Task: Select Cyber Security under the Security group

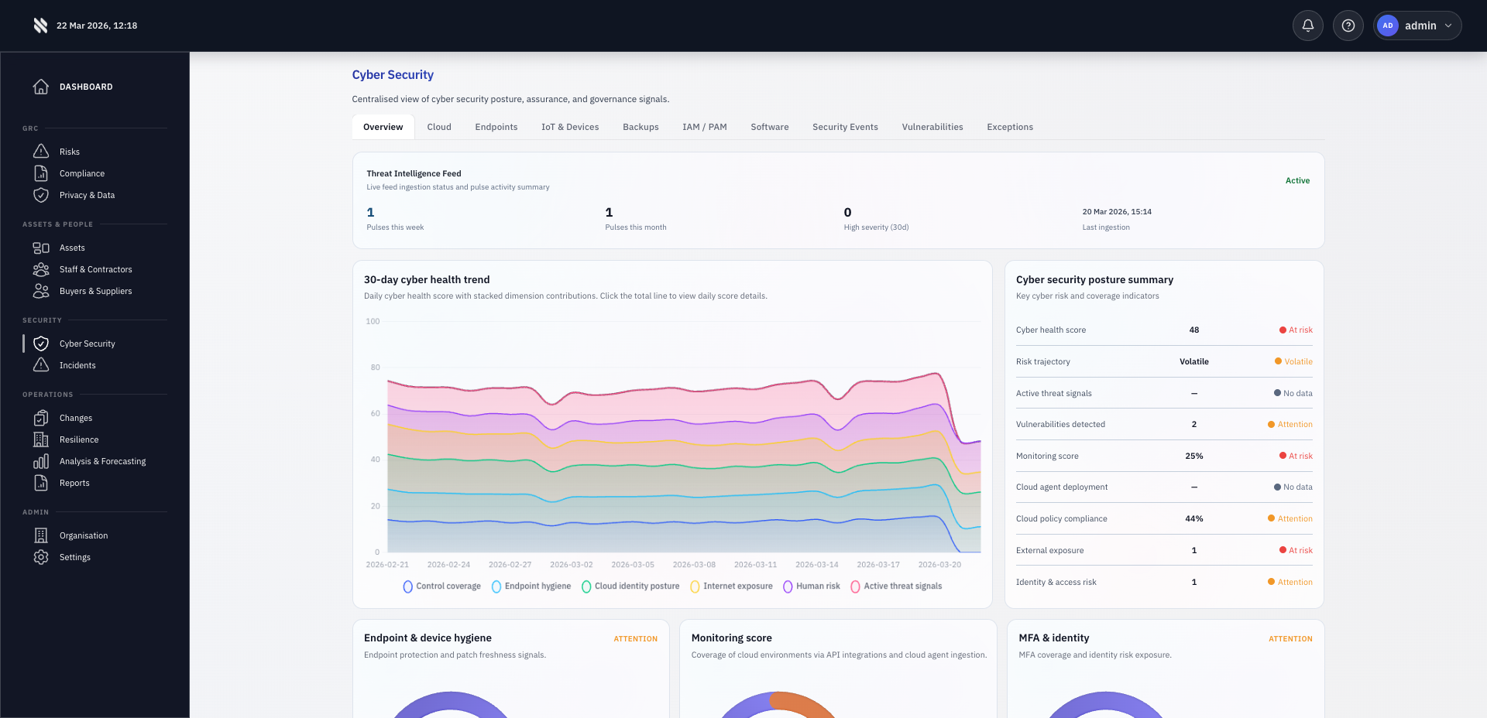Action: tap(87, 343)
